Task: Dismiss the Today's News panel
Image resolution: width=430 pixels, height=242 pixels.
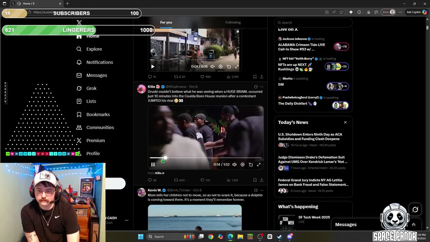Action: coord(345,122)
